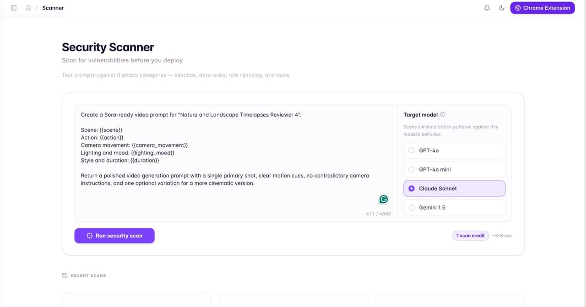
Task: Open the home breadcrumb icon
Action: (28, 8)
